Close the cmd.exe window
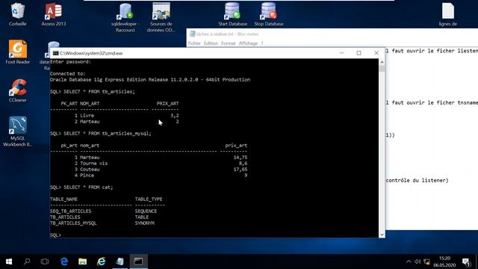 pyautogui.click(x=376, y=53)
